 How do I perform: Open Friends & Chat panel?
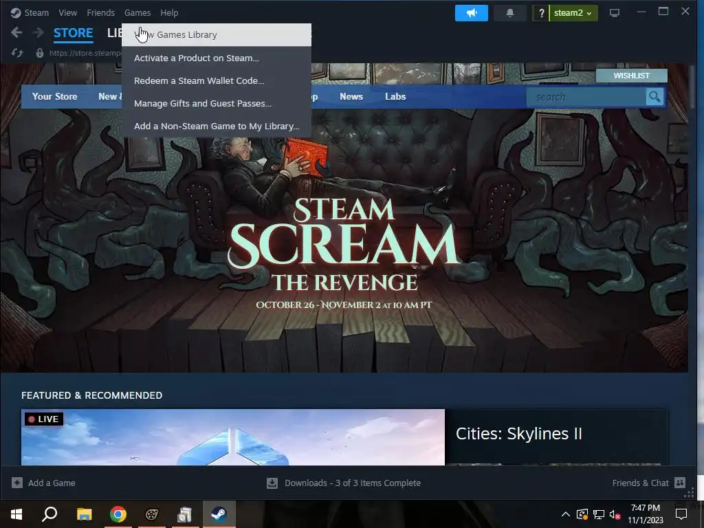tap(649, 483)
